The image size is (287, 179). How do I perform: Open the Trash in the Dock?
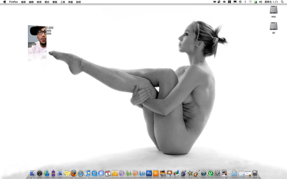pyautogui.click(x=255, y=173)
